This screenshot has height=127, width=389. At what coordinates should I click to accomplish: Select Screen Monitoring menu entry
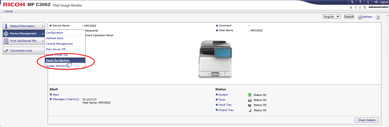[65, 66]
